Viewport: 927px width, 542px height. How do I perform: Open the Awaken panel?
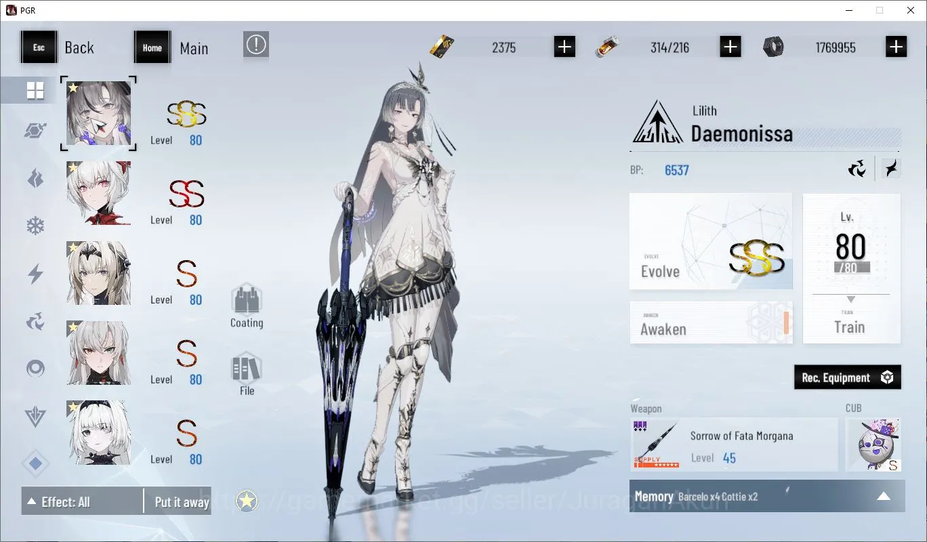point(711,322)
